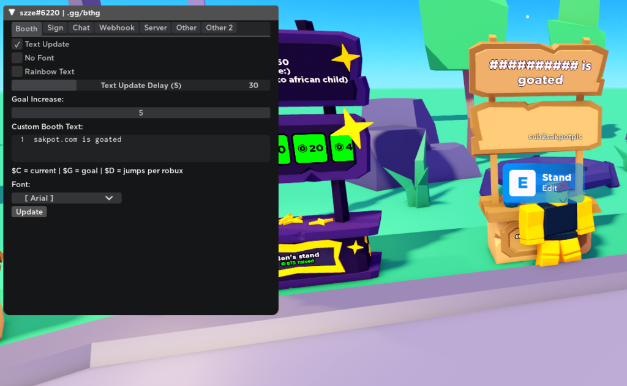Open the Arial font dropdown
The image size is (627, 386).
point(66,198)
